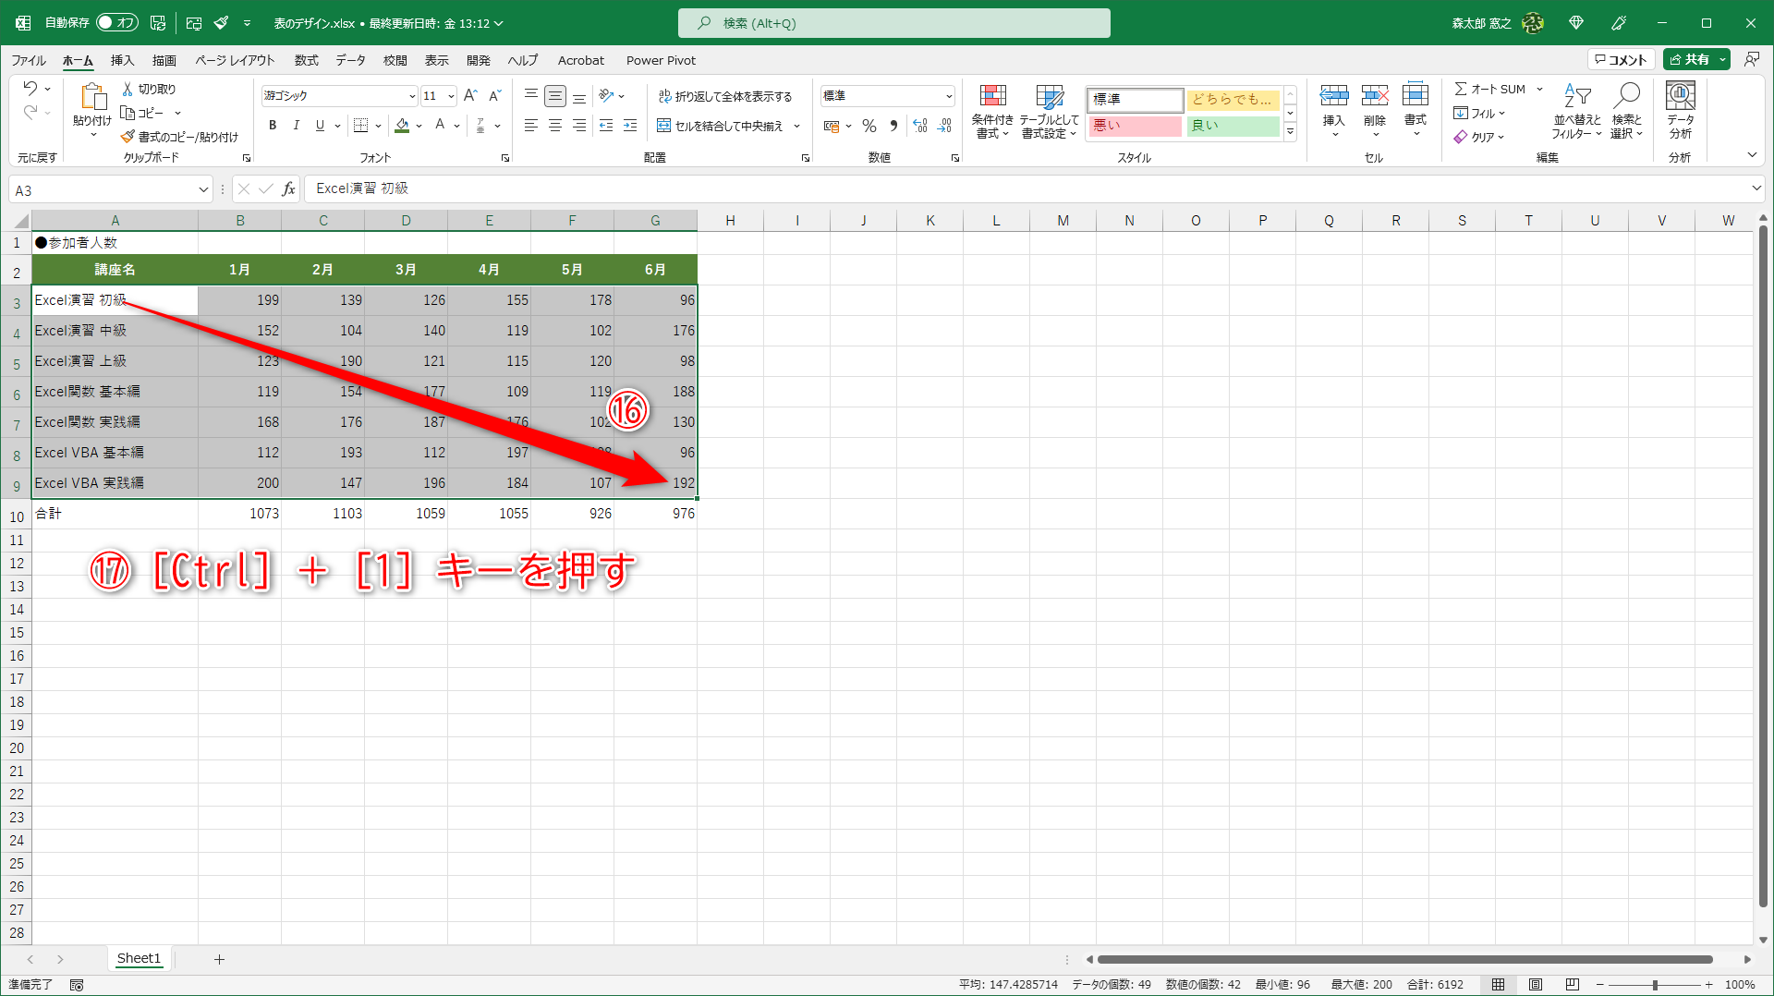Click the decrease indent icon

coord(606,126)
